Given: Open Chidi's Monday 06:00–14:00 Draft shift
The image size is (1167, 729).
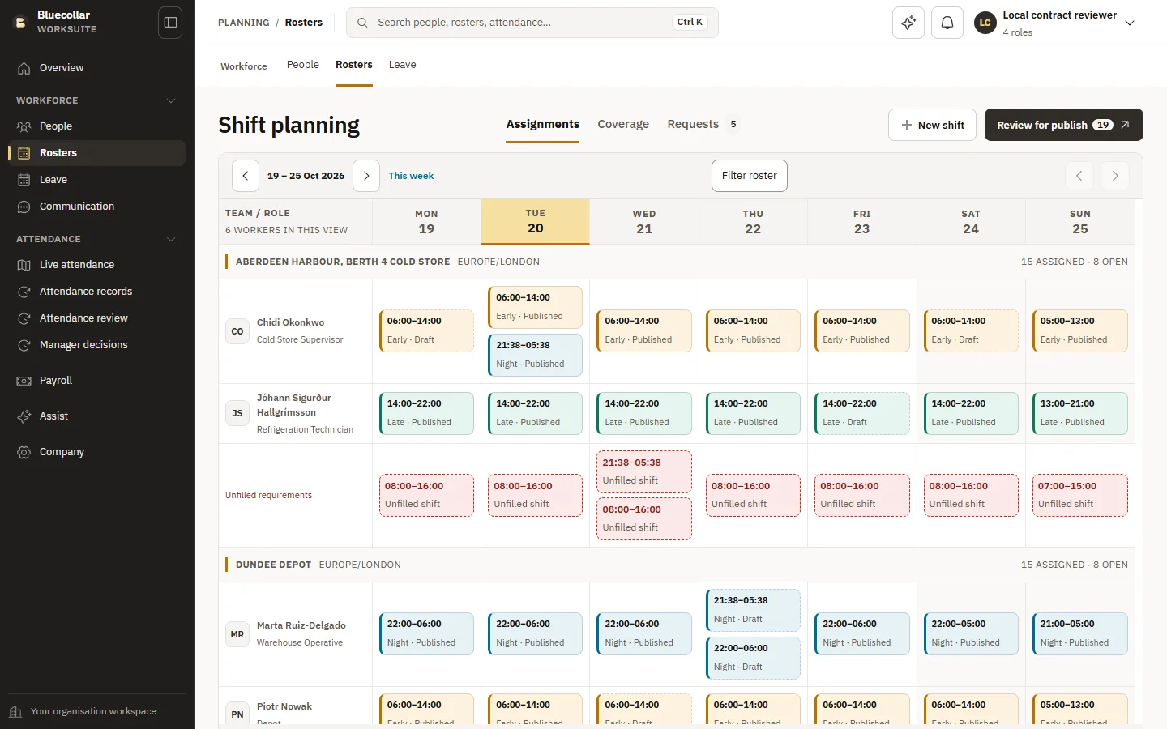Looking at the screenshot, I should [x=426, y=330].
